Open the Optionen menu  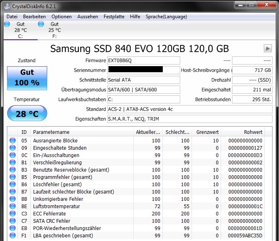(62, 17)
